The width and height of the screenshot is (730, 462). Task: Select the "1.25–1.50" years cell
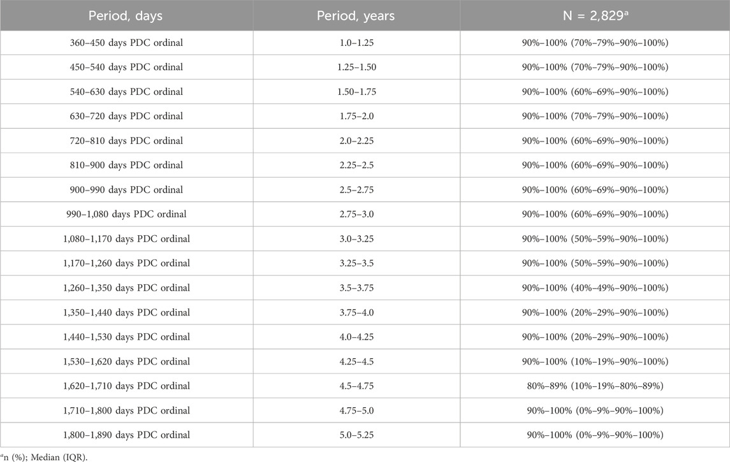[x=356, y=68]
